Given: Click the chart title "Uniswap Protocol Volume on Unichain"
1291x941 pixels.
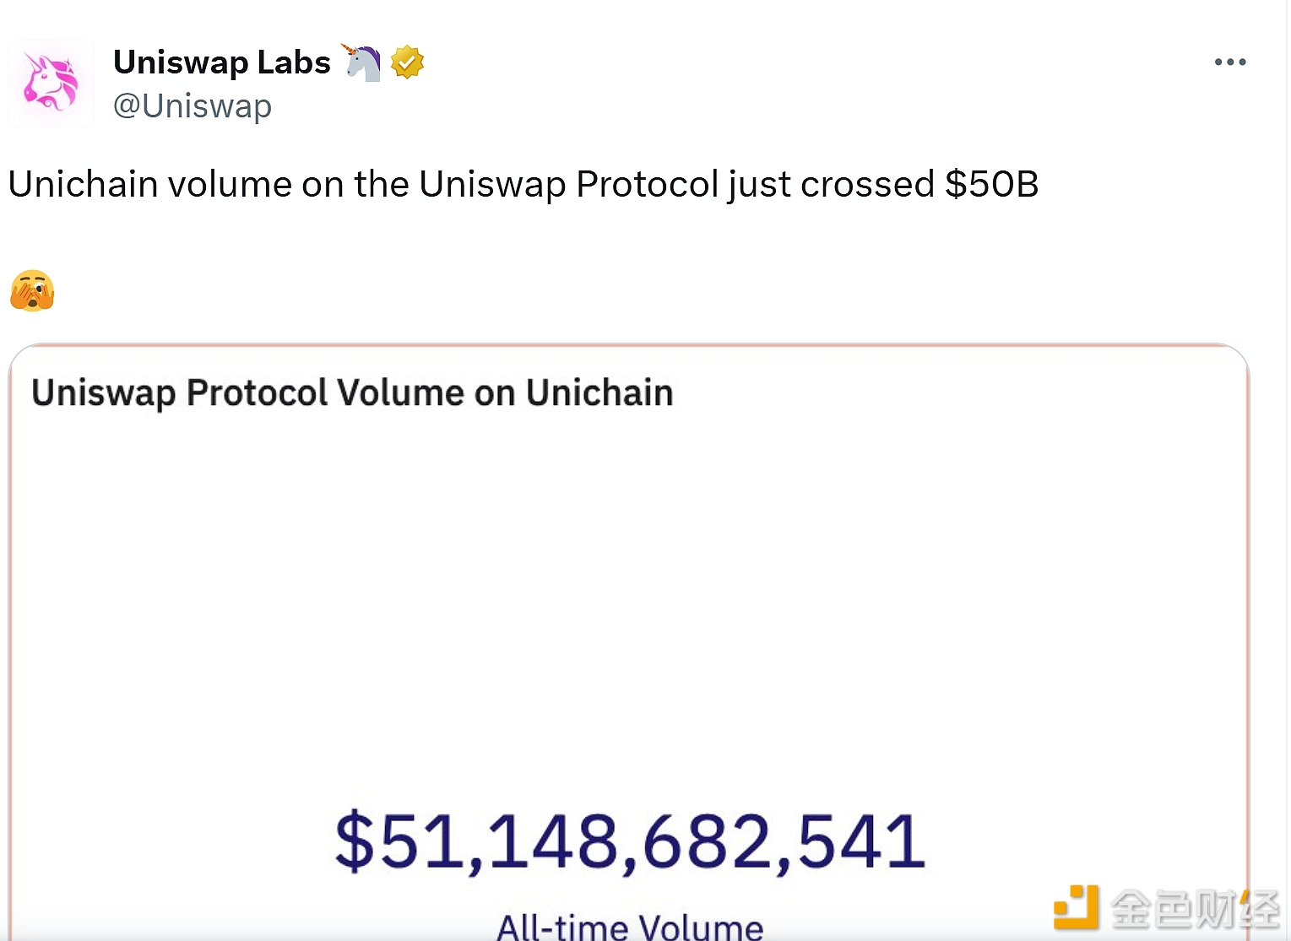Looking at the screenshot, I should point(352,393).
